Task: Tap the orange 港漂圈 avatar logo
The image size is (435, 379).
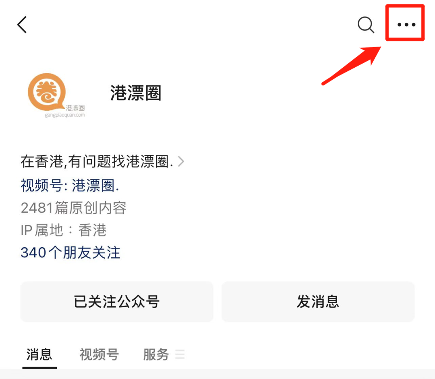Action: (x=47, y=92)
